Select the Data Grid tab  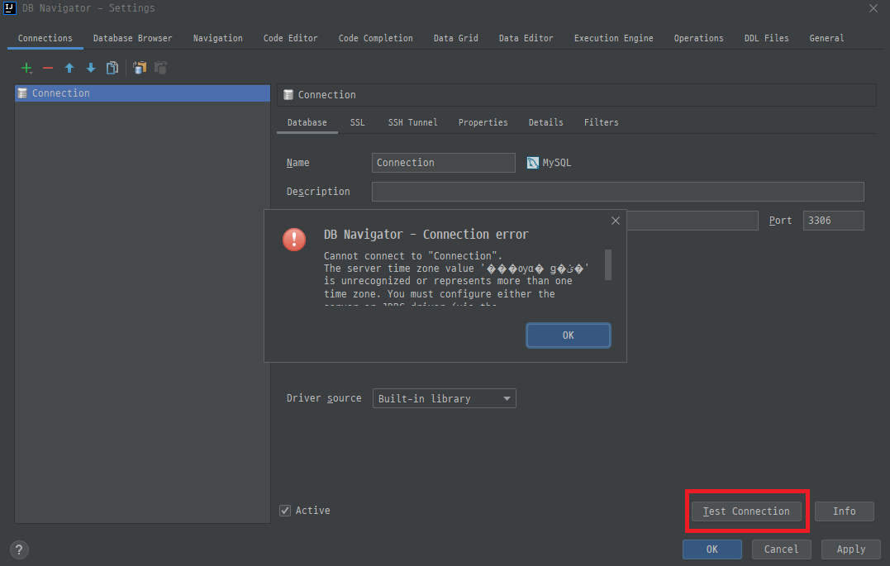click(x=455, y=38)
